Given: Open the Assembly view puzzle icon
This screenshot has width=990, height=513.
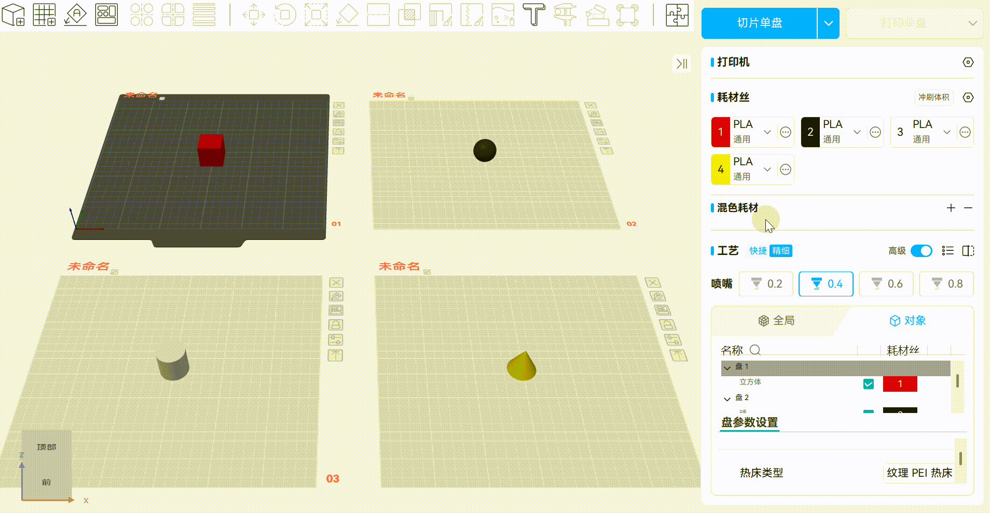Looking at the screenshot, I should pyautogui.click(x=677, y=15).
